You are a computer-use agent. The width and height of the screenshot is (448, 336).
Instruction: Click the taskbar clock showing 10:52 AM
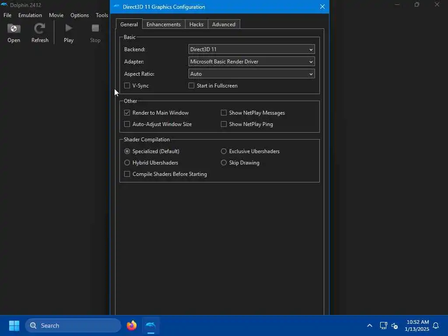pos(417,325)
